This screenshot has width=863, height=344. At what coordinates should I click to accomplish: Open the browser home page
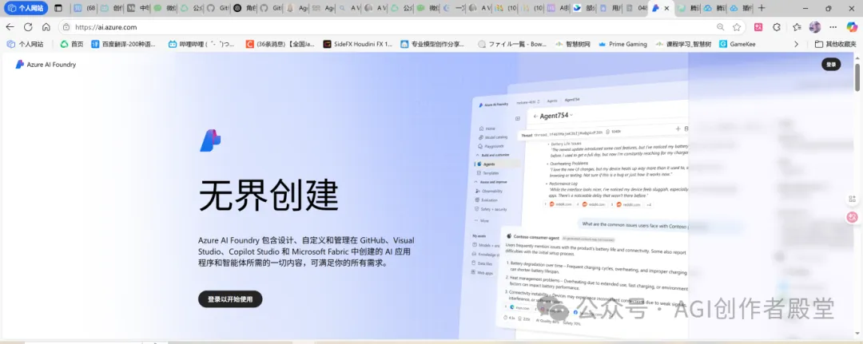(x=46, y=27)
